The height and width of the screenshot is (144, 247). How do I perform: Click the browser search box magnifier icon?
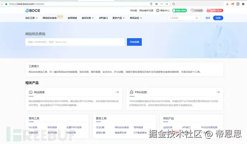[173, 4]
